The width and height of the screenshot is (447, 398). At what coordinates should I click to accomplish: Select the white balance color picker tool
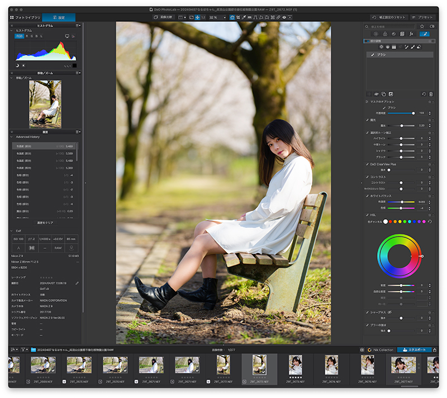point(244,17)
